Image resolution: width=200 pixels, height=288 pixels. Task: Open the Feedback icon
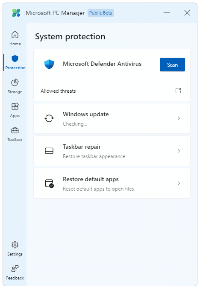pyautogui.click(x=15, y=269)
